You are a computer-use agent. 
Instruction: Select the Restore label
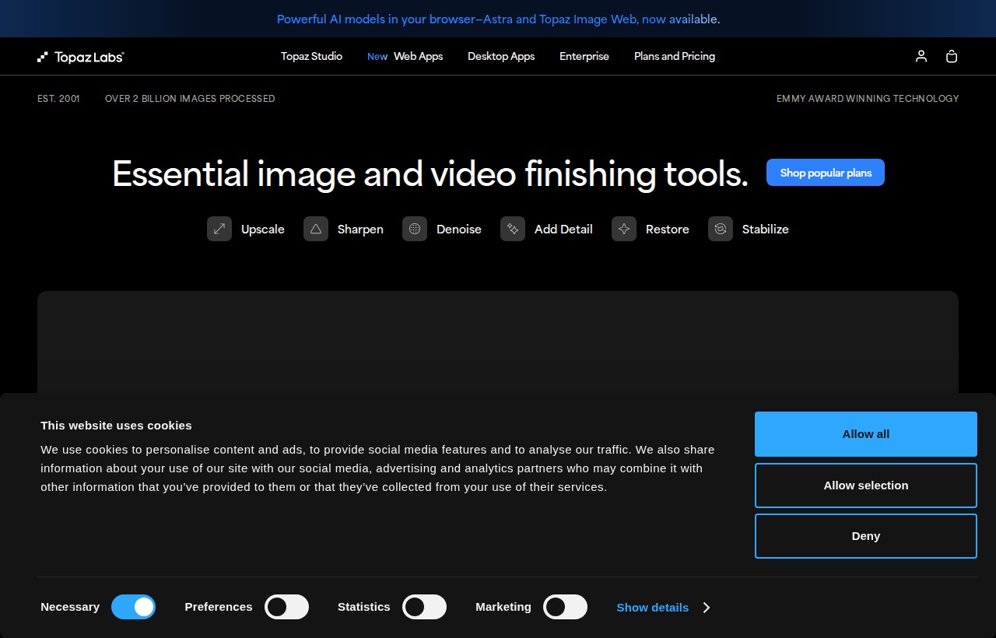[x=668, y=229]
